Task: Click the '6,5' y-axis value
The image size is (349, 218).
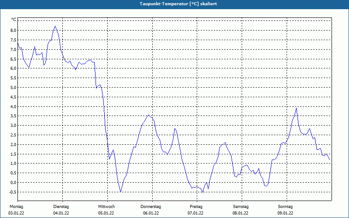Action: point(14,59)
